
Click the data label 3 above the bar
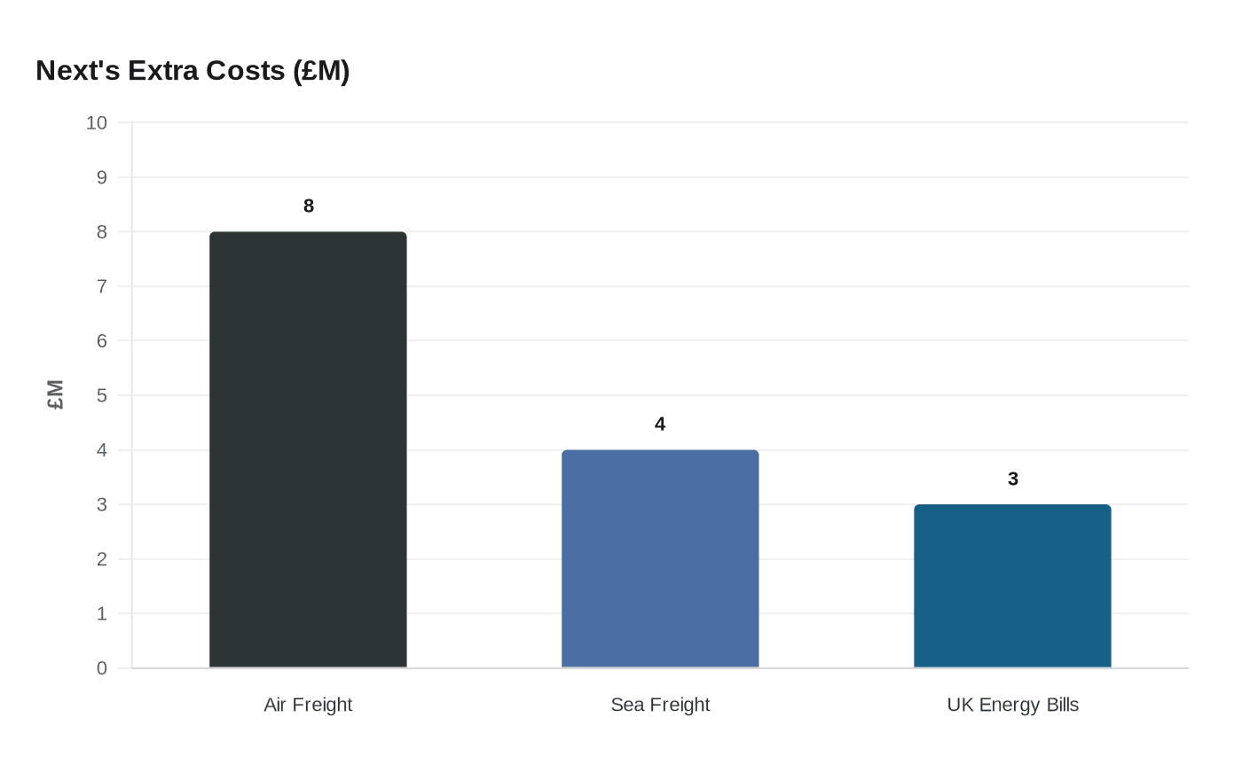pos(1013,479)
